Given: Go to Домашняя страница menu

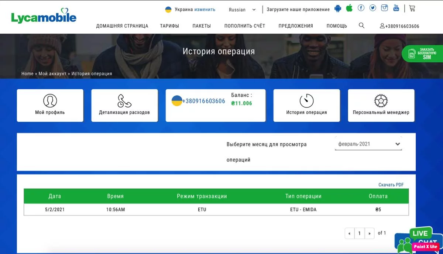Looking at the screenshot, I should pos(122,26).
